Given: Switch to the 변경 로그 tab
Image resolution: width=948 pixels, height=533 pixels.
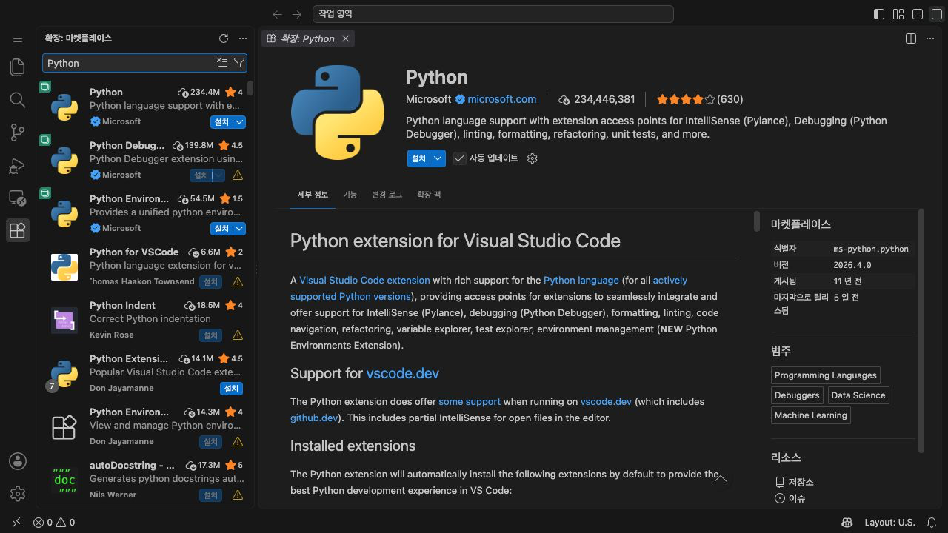Looking at the screenshot, I should (x=387, y=194).
